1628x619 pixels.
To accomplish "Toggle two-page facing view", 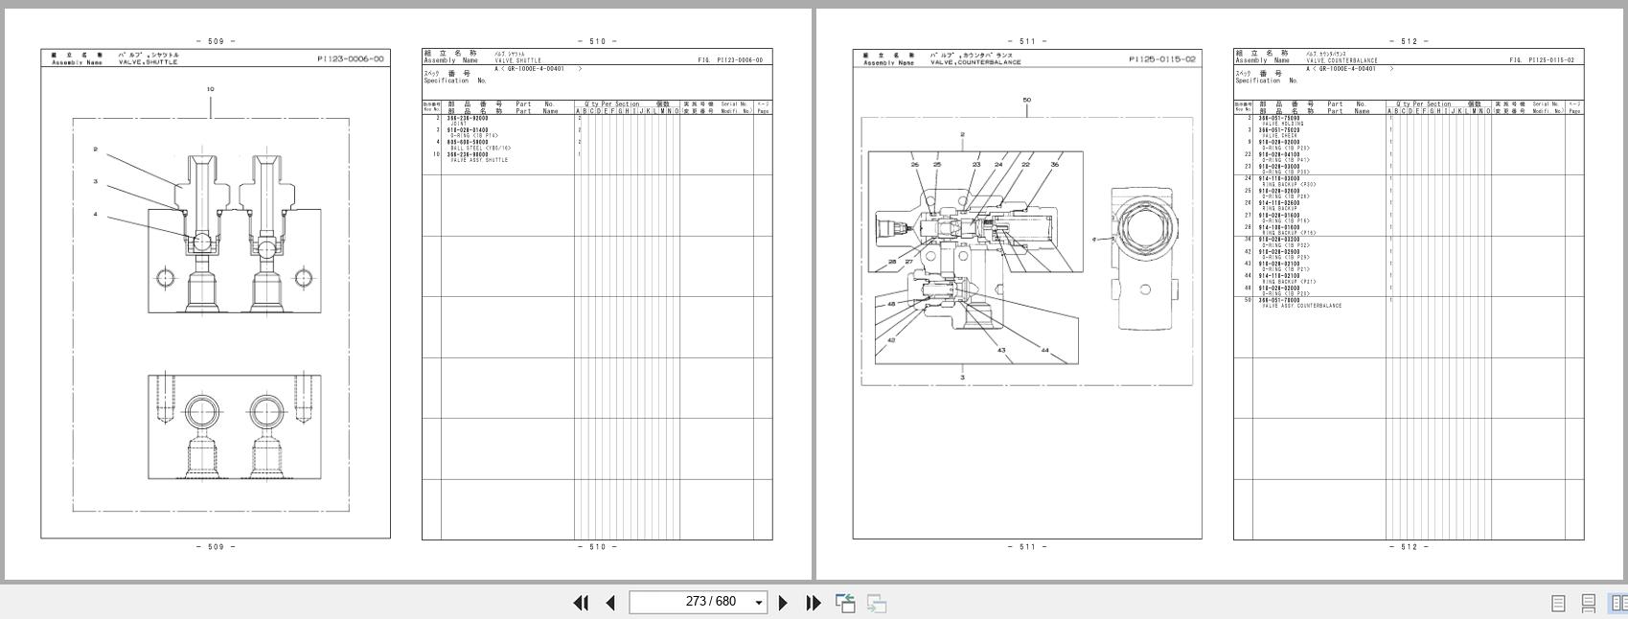I will 1618,603.
